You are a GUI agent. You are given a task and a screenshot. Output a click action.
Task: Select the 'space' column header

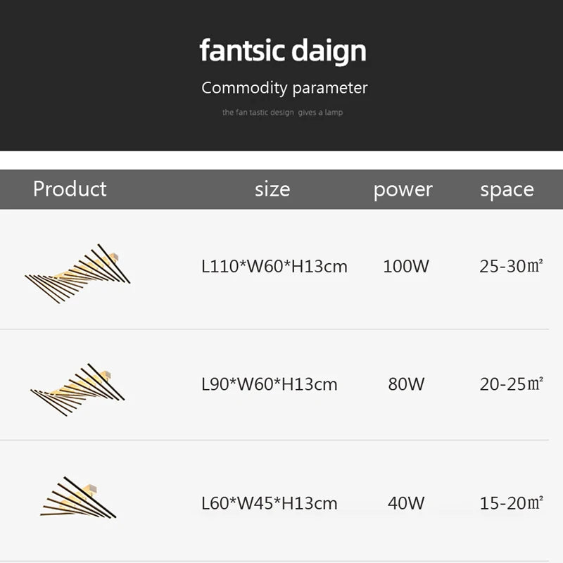507,189
